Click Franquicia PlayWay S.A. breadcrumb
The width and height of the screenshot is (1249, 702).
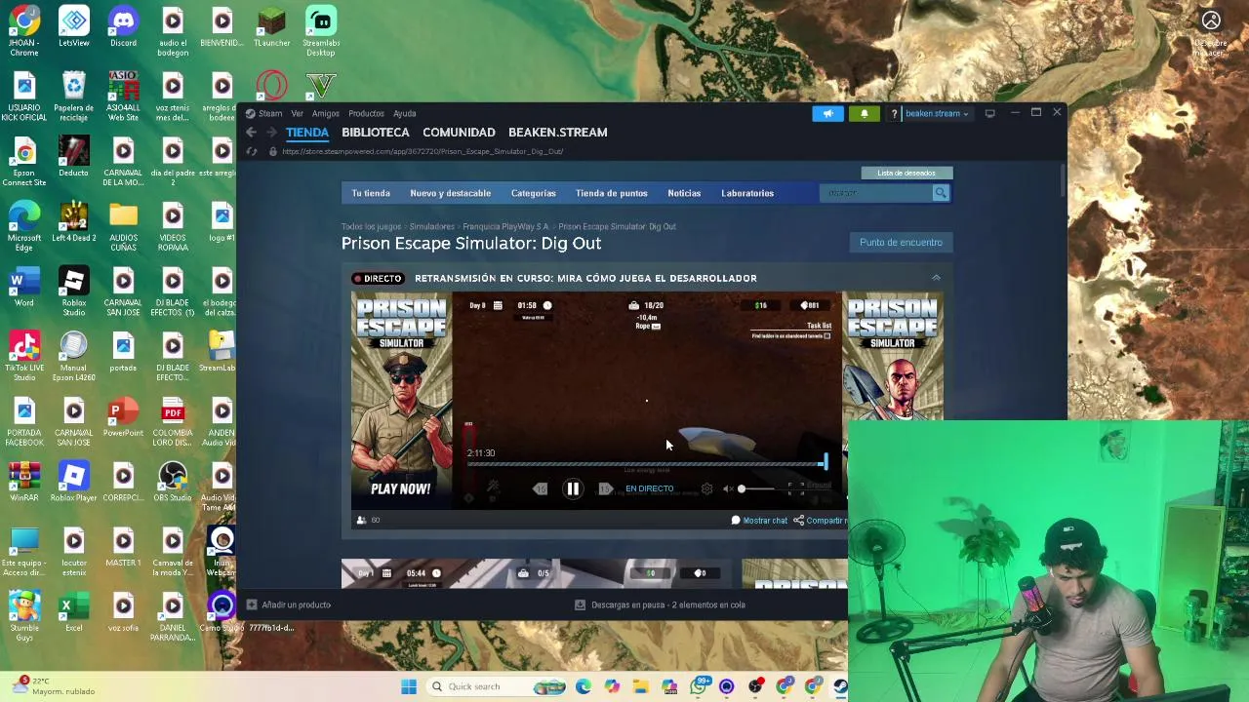505,226
